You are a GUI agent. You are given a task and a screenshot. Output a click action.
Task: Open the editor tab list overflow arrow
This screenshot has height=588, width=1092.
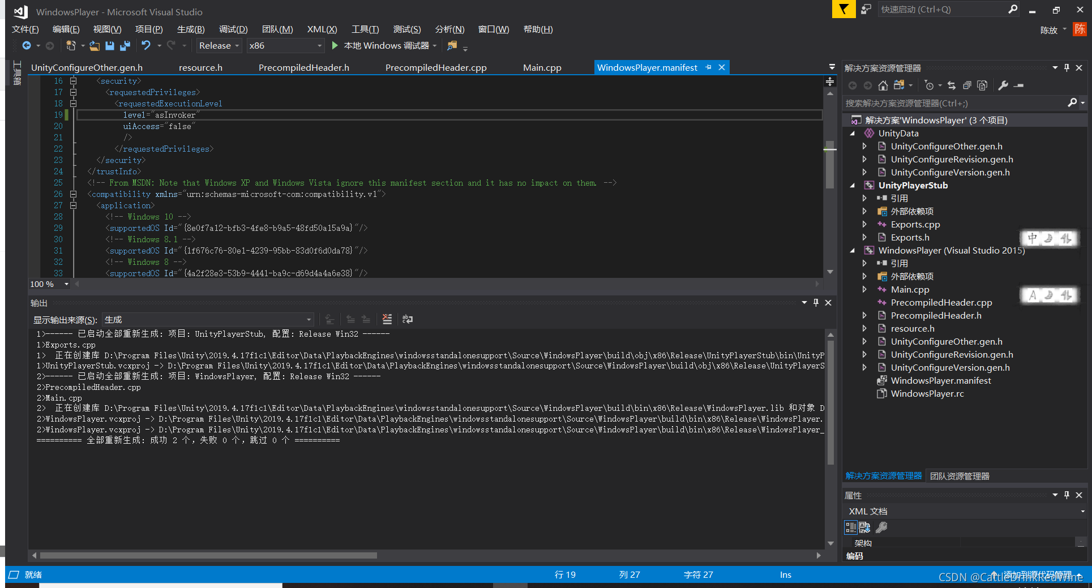[832, 67]
